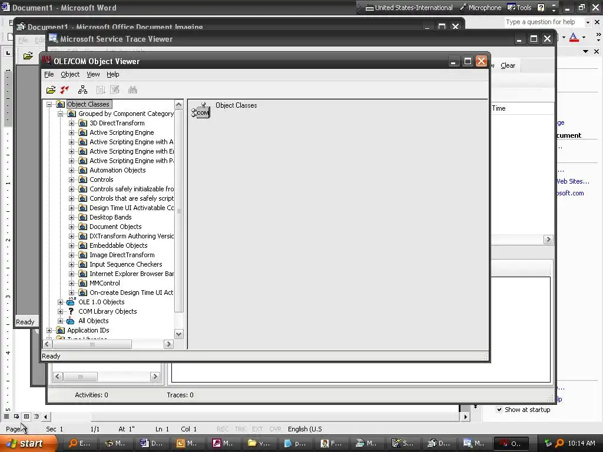The width and height of the screenshot is (603, 452).
Task: Click the hierarchy tree icon in Object Viewer toolbar
Action: click(x=82, y=90)
